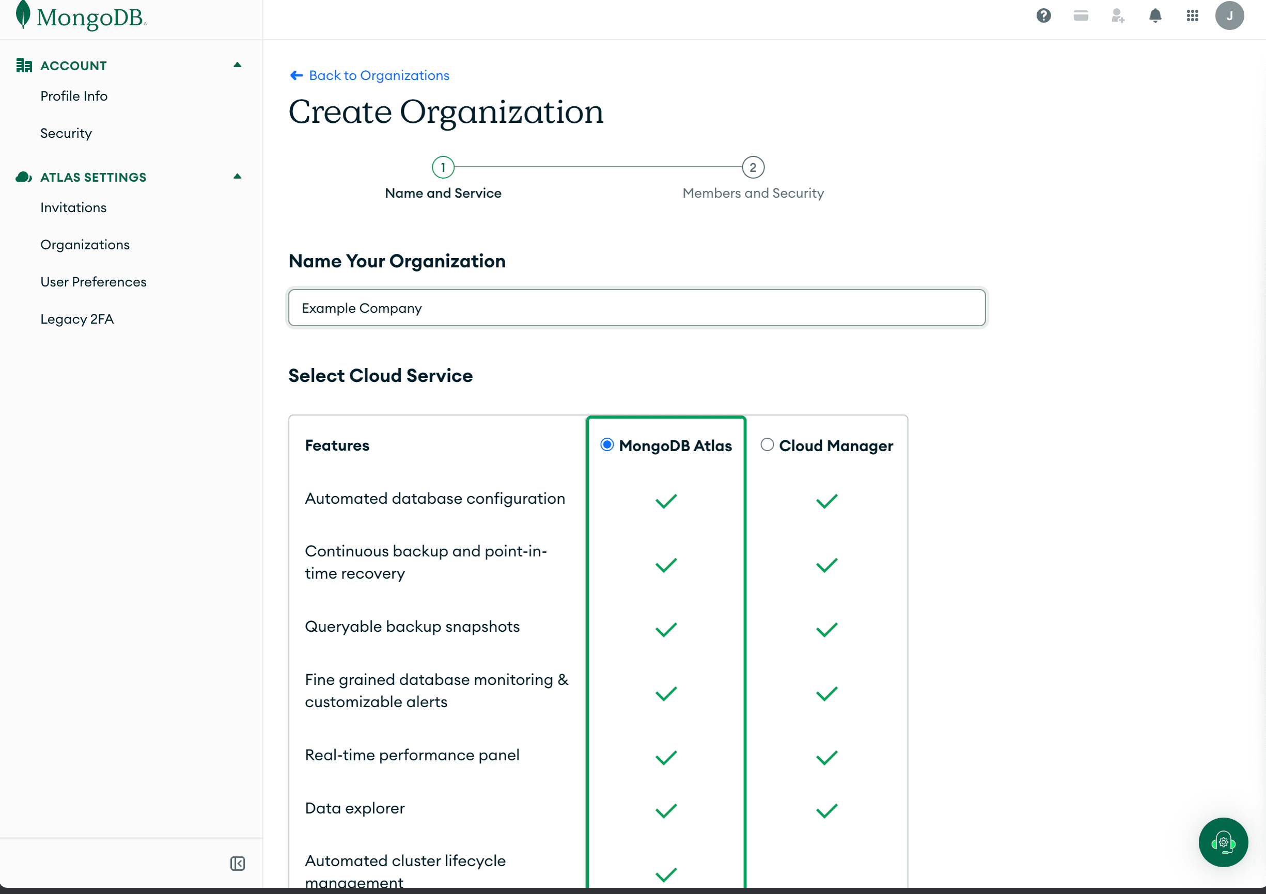Screen dimensions: 1266x894
Task: Click the MongoDB leaf logo
Action: click(23, 14)
